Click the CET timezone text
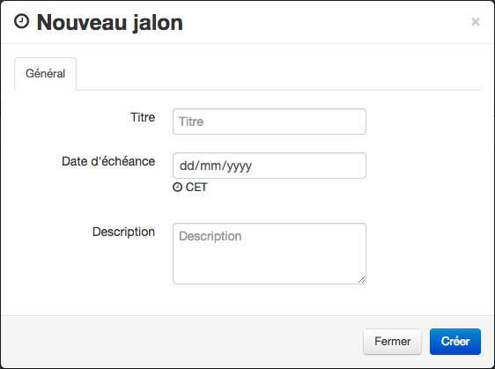 tap(196, 188)
